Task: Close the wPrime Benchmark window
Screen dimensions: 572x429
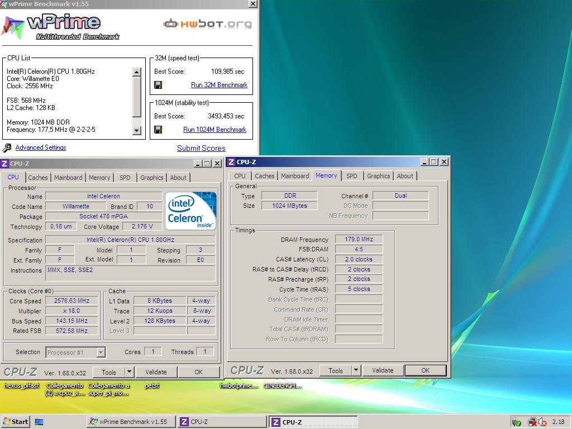Action: coord(253,4)
